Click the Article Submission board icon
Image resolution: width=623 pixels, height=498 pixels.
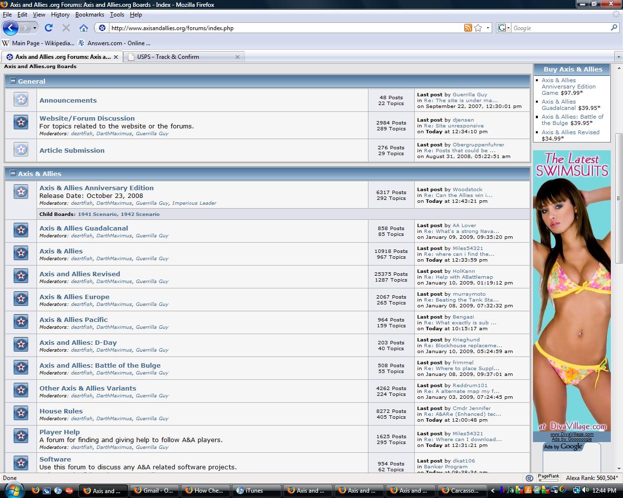(x=21, y=149)
